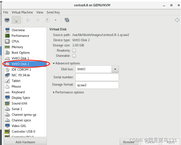Open the File menu
Image resolution: width=181 pixels, height=145 pixels.
(6, 12)
